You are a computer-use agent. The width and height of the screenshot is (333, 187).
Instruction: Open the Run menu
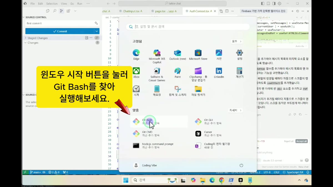(80, 4)
